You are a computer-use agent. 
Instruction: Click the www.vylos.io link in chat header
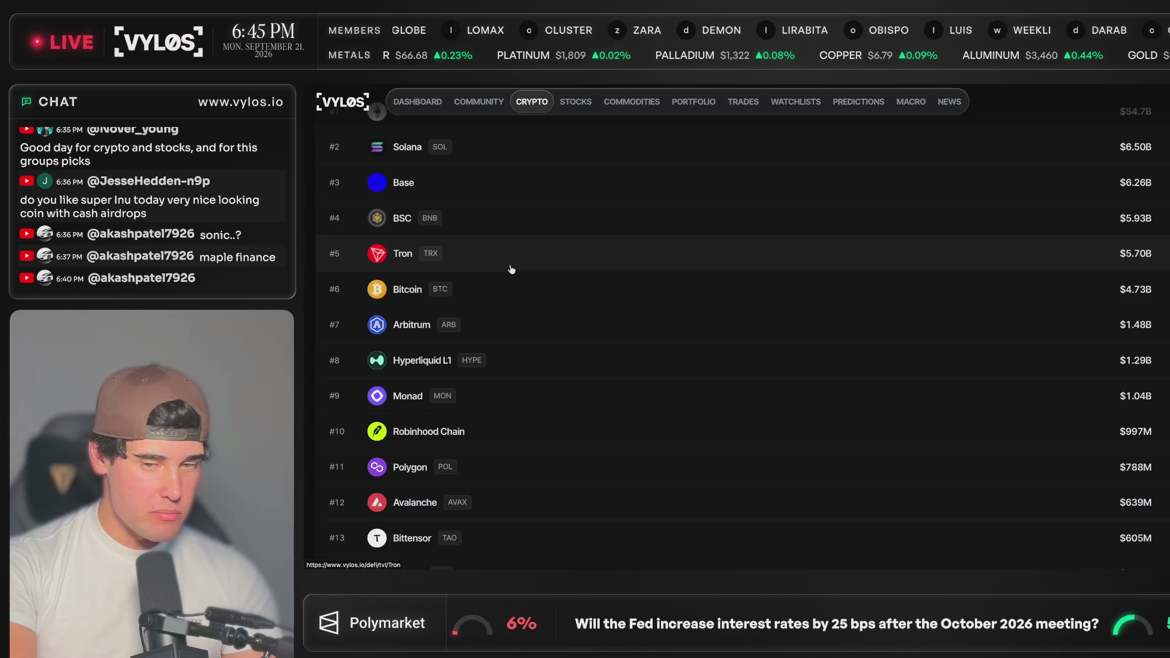[x=240, y=101]
